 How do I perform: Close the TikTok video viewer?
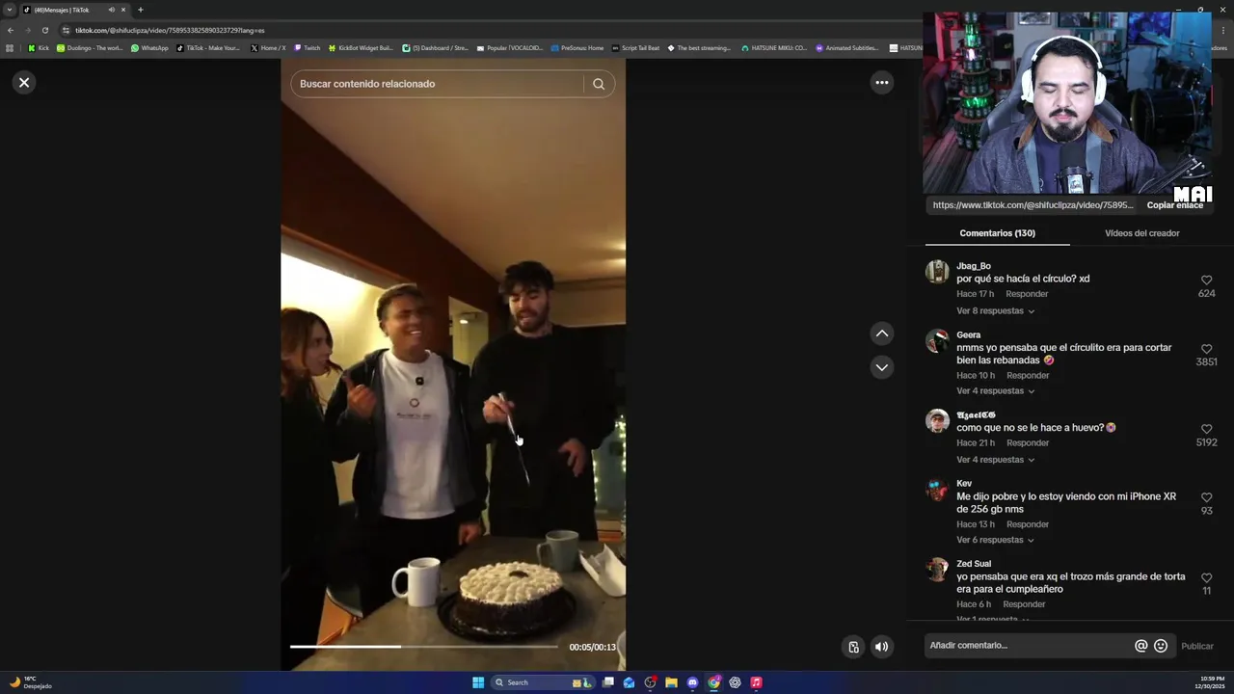(x=24, y=83)
